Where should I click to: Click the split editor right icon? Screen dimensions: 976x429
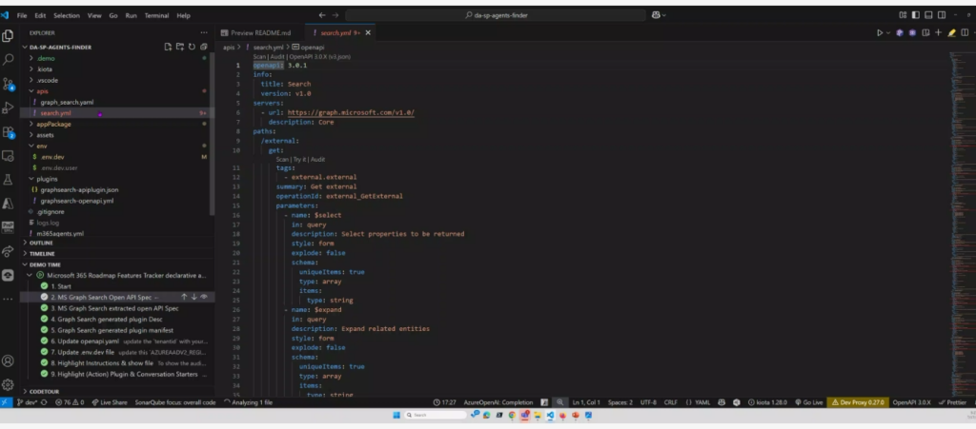[965, 33]
